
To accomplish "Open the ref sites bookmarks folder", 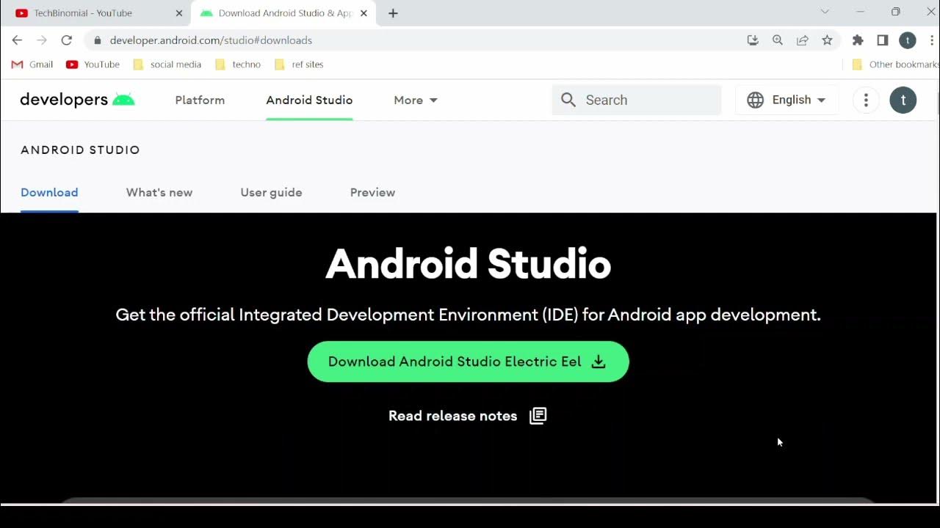I will pyautogui.click(x=299, y=65).
